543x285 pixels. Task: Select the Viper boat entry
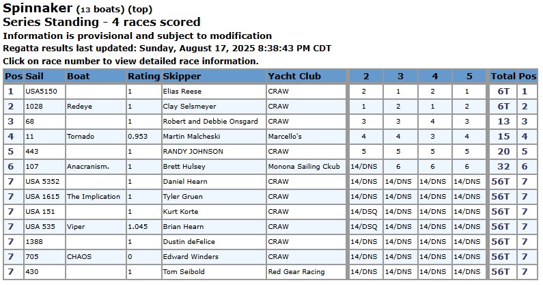click(76, 226)
